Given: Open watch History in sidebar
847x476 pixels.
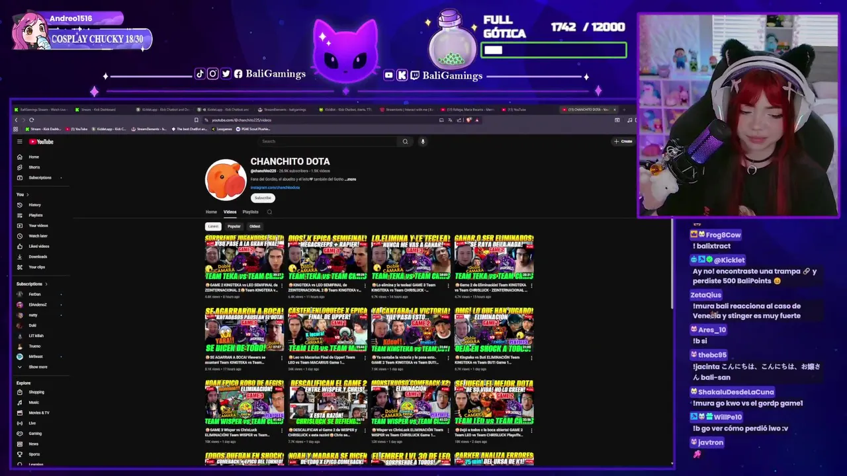Looking at the screenshot, I should point(34,205).
